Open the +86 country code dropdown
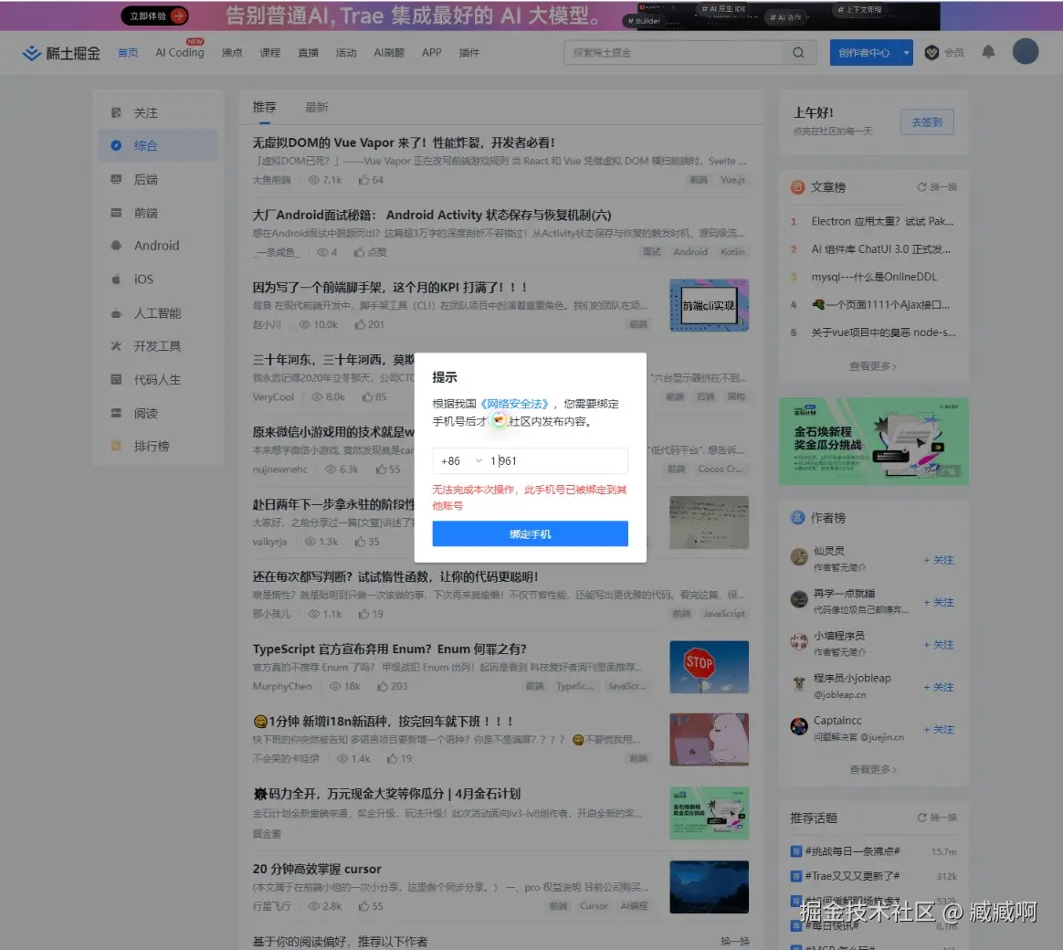This screenshot has height=950, width=1063. 459,460
